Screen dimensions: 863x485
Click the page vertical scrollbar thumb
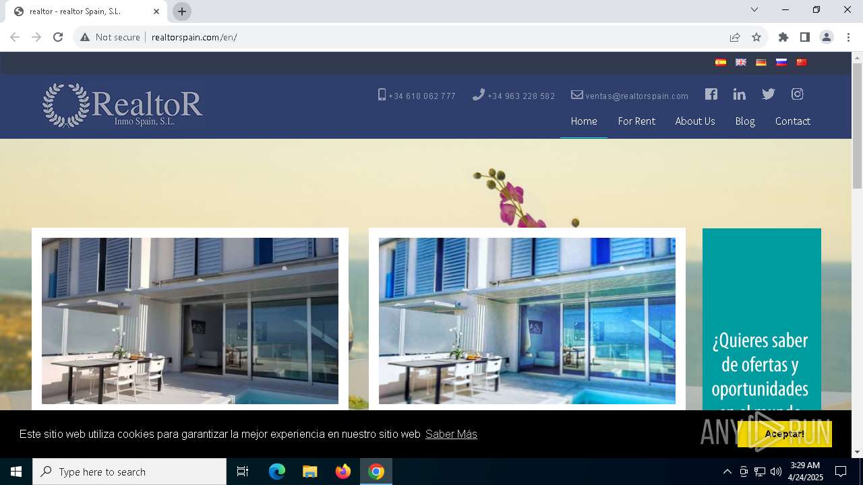tap(857, 126)
